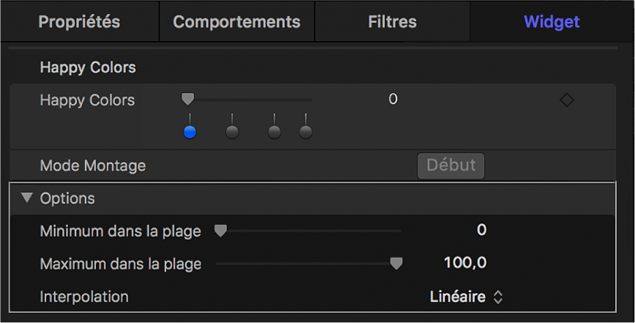Click the Maximum value field showing 100,0

(465, 263)
